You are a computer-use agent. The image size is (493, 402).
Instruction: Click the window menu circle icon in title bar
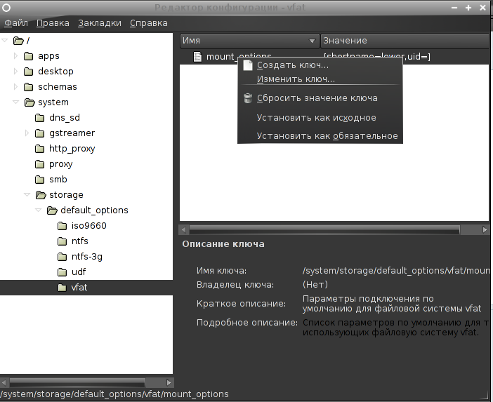(6, 8)
